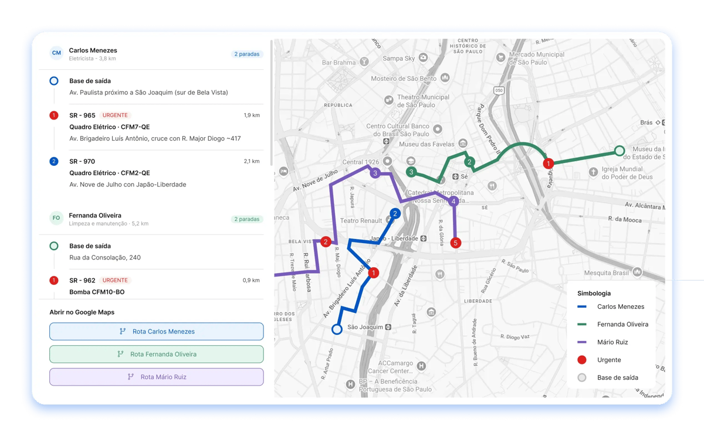Click Abrir no Google Maps heading
Viewport: 704px width, 443px height.
coord(82,312)
